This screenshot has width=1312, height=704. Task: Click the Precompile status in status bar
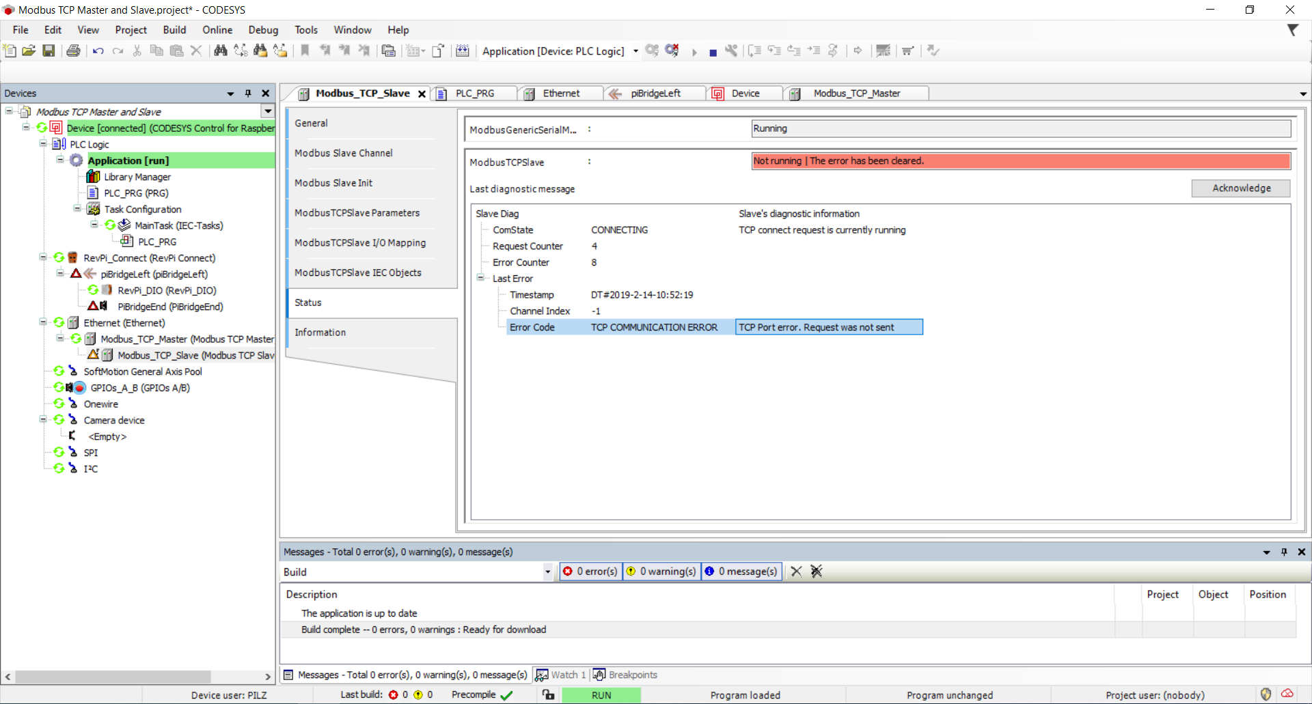[482, 694]
